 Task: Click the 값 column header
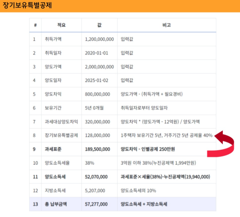point(99,25)
